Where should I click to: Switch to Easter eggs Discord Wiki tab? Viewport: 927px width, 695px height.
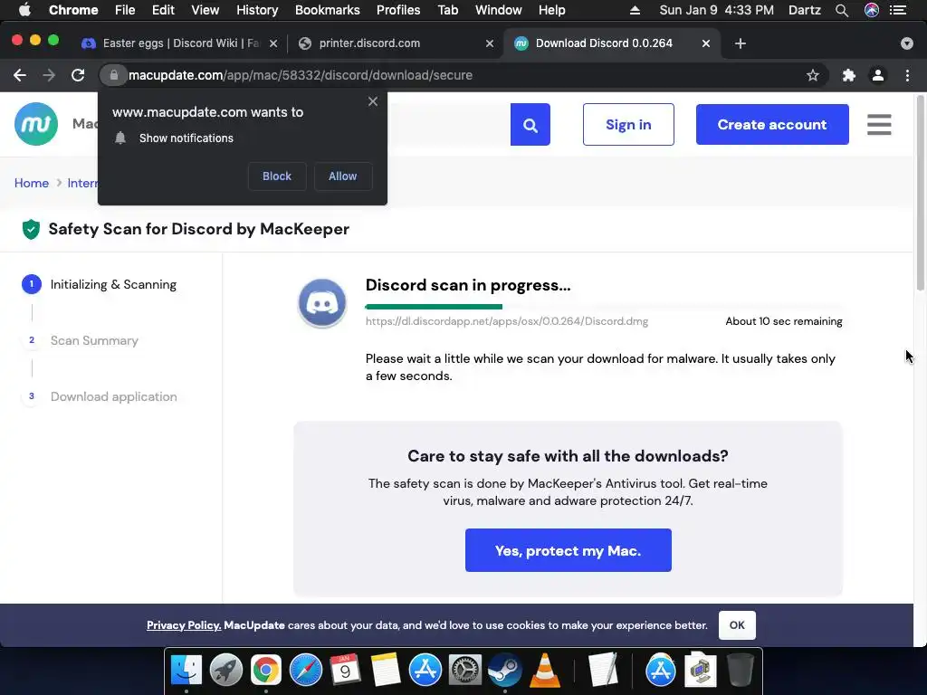(179, 43)
